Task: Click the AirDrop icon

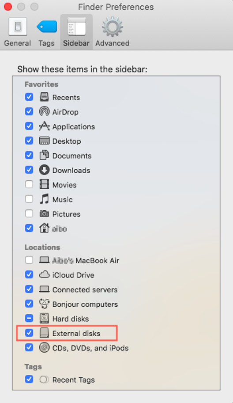Action: click(x=44, y=111)
